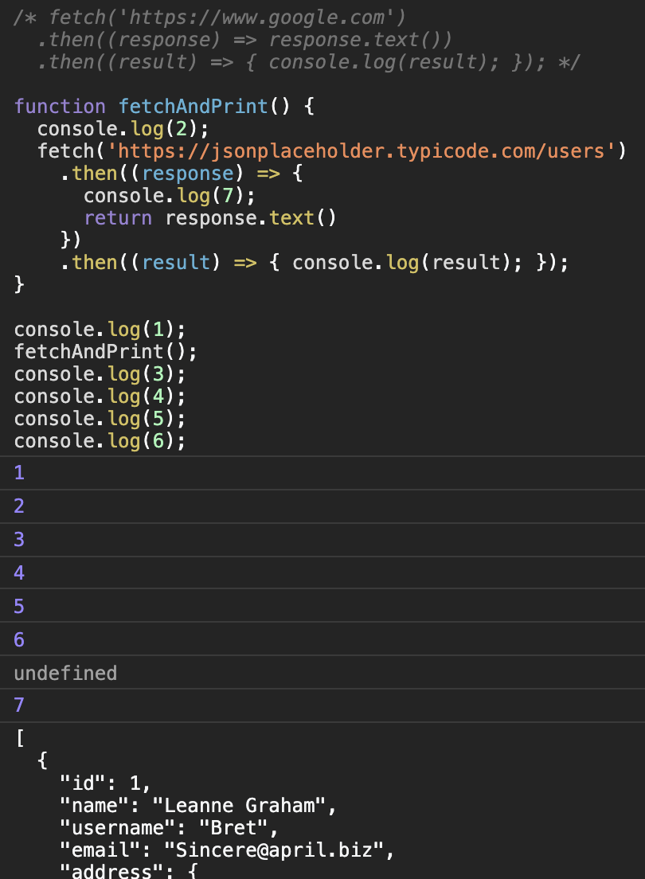This screenshot has height=879, width=645.
Task: Click the output row showing 7
Action: (x=19, y=706)
